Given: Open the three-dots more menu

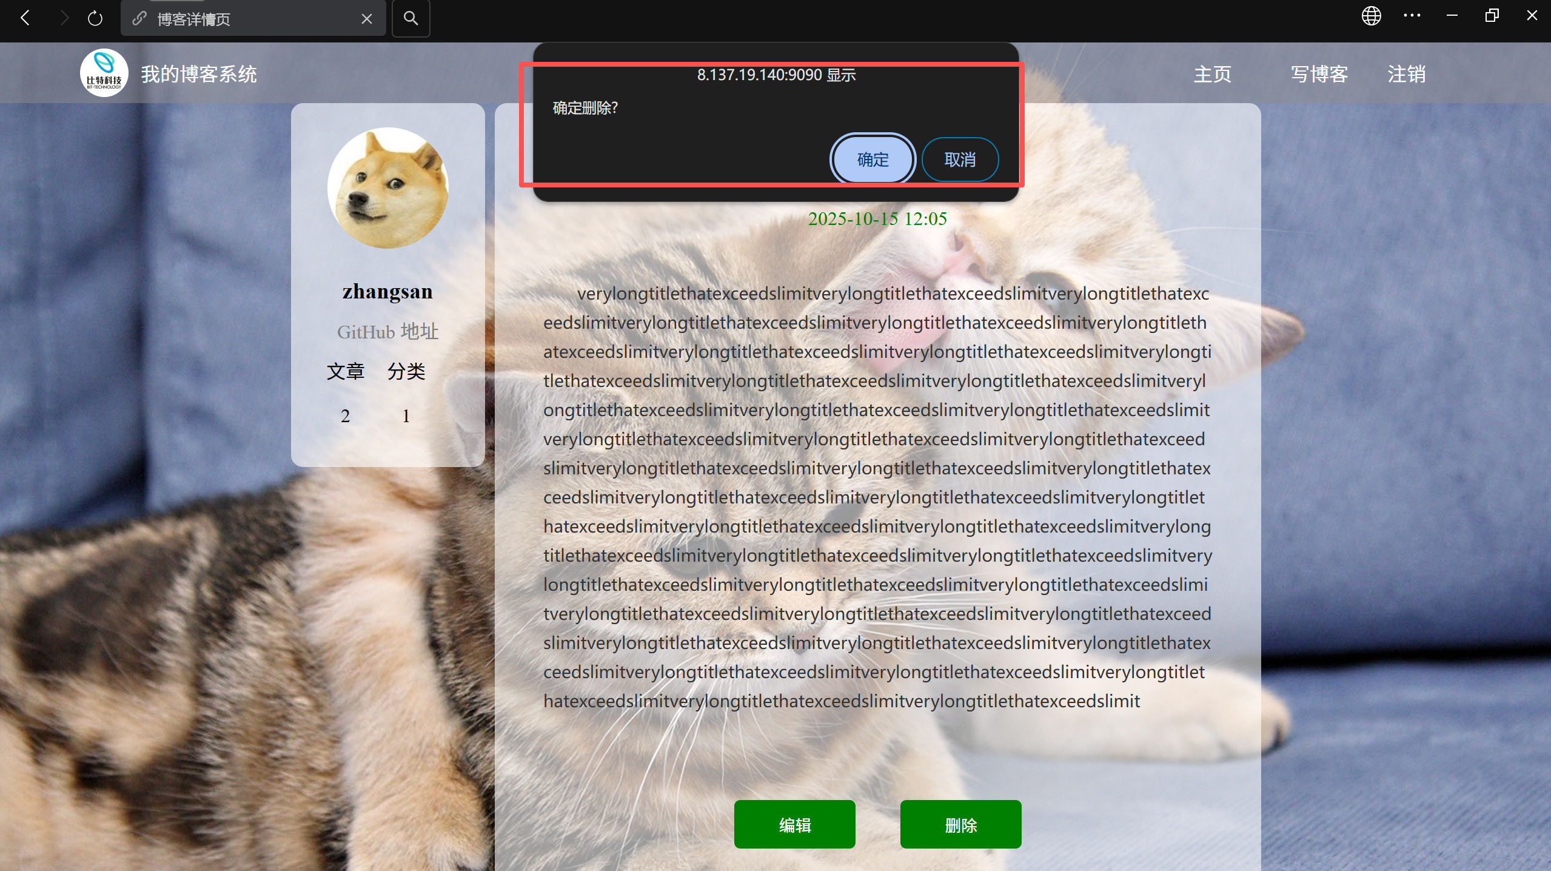Looking at the screenshot, I should (x=1412, y=16).
